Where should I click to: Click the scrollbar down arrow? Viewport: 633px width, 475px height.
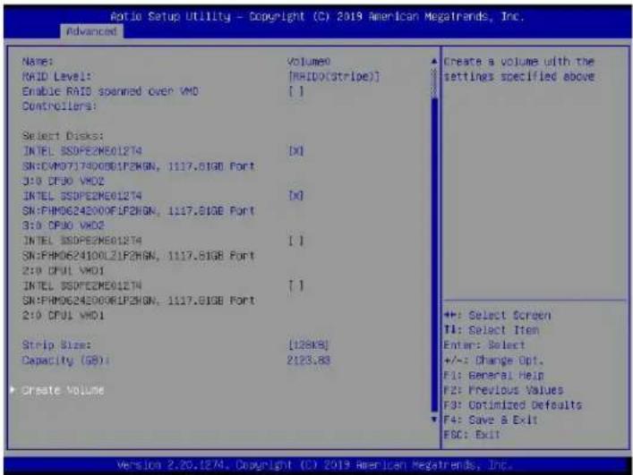coord(434,420)
